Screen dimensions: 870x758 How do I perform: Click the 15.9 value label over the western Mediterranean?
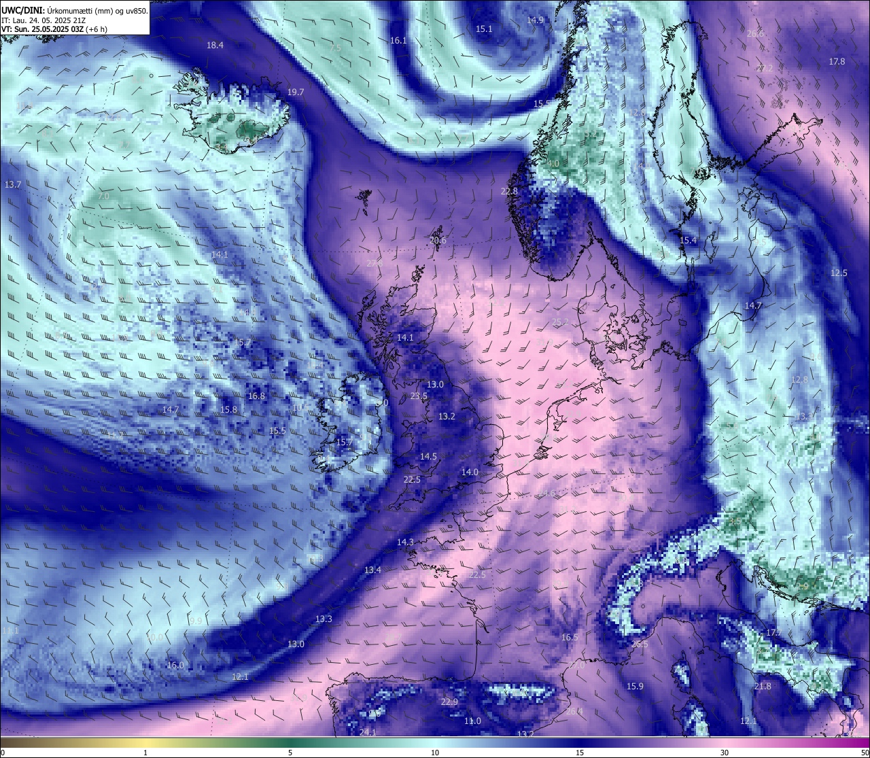click(635, 686)
